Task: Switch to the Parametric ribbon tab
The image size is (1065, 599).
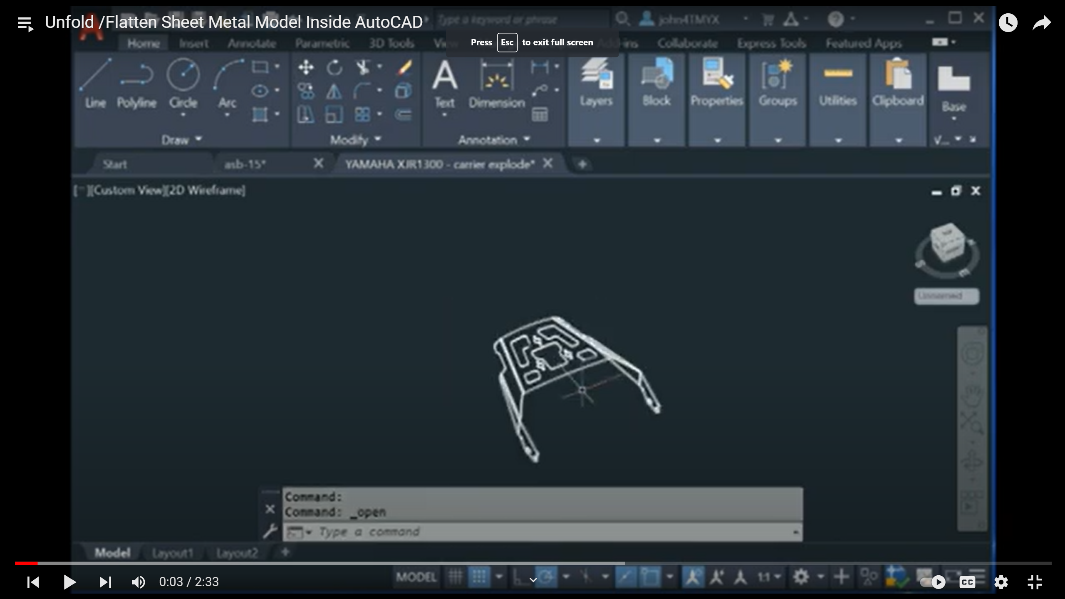Action: (x=322, y=43)
